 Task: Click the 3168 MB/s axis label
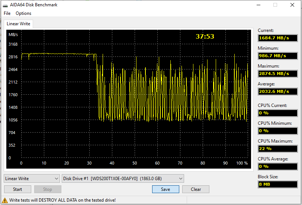[x=13, y=44]
